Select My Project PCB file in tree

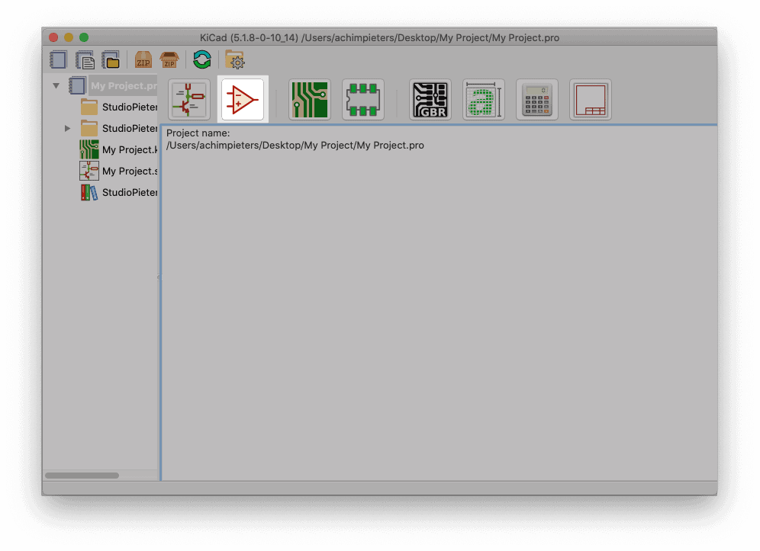click(x=119, y=149)
